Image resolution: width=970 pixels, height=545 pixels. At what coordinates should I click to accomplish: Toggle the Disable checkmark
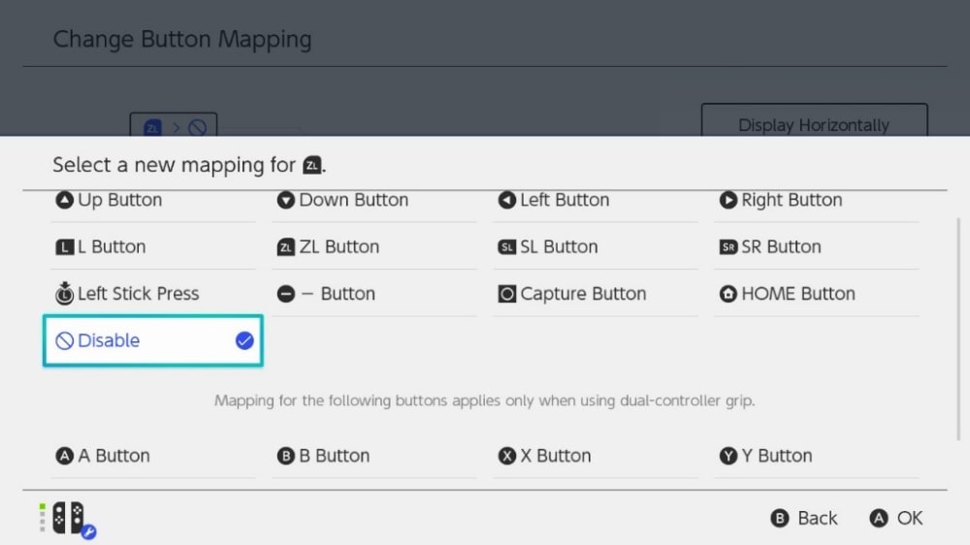click(x=244, y=340)
